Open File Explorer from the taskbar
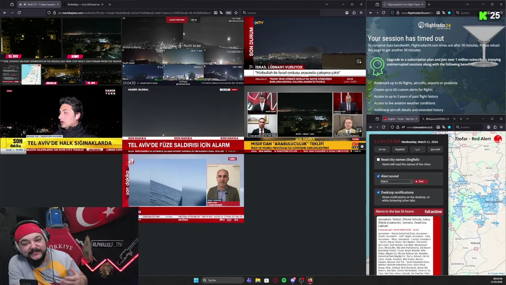The width and height of the screenshot is (506, 285). pos(258,280)
